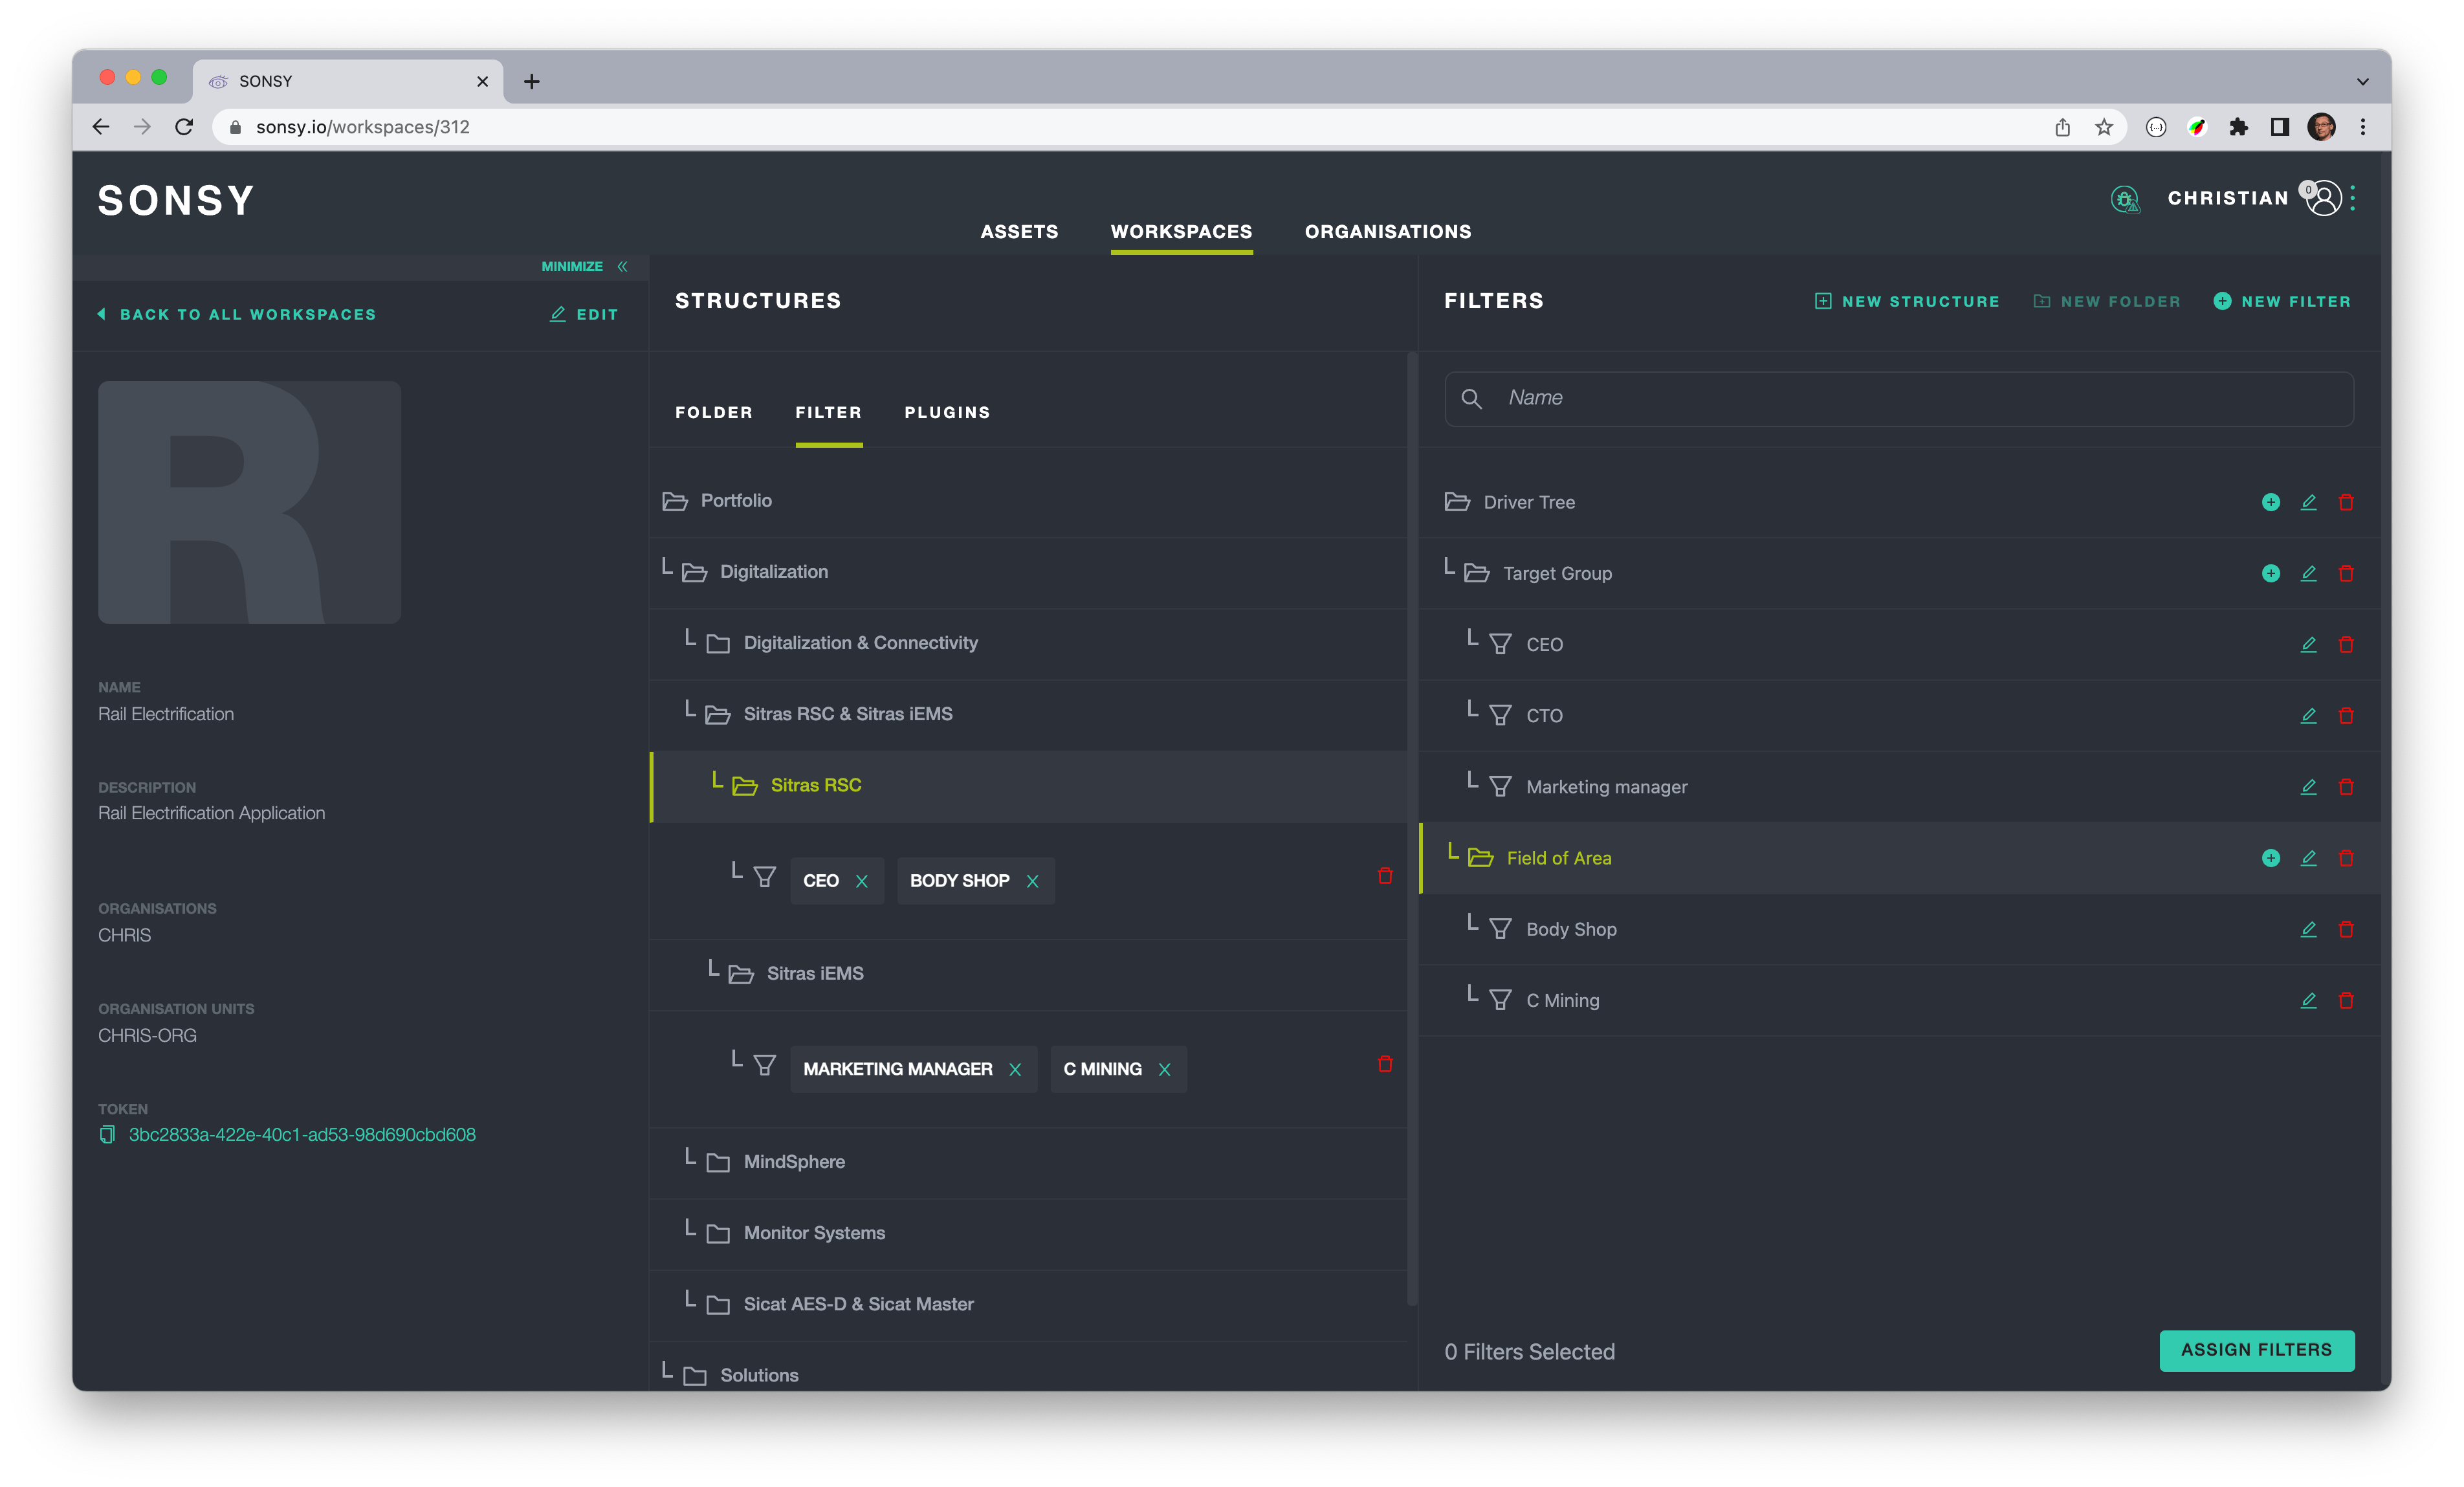Viewport: 2464px width, 1487px height.
Task: Click the green plus icon on Target Group
Action: point(2270,573)
